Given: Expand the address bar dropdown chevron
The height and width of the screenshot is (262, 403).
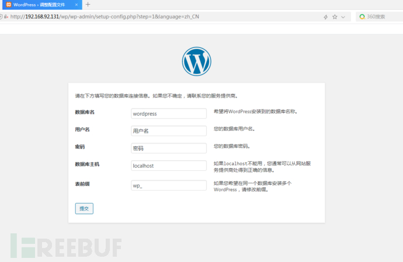Looking at the screenshot, I should [343, 17].
